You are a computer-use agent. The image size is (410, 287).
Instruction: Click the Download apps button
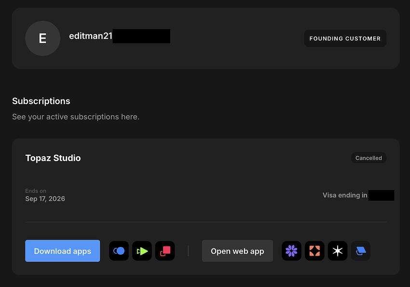[x=63, y=251]
